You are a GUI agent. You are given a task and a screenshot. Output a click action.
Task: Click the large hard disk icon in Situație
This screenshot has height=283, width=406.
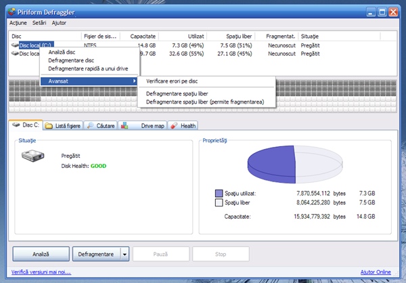pos(33,156)
